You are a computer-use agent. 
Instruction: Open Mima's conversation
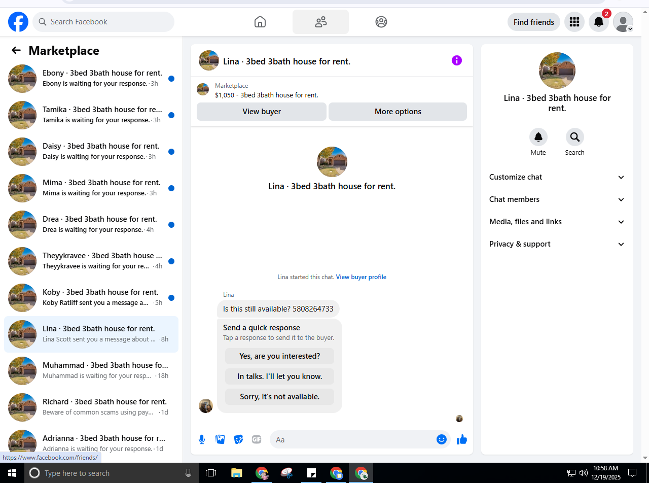tap(91, 188)
